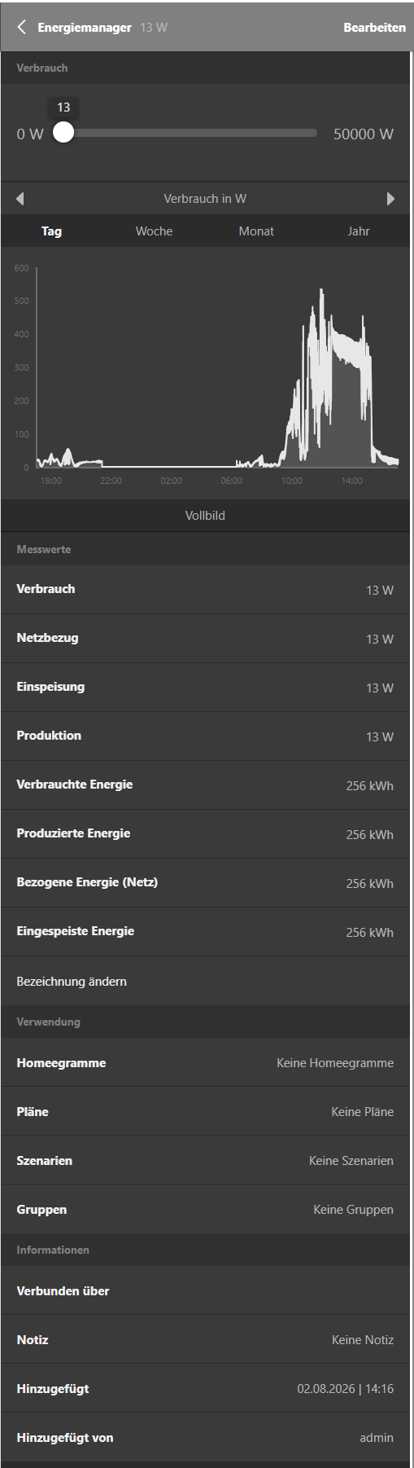Select the Produzierte Energie row
Image resolution: width=414 pixels, height=1468 pixels.
click(x=205, y=834)
